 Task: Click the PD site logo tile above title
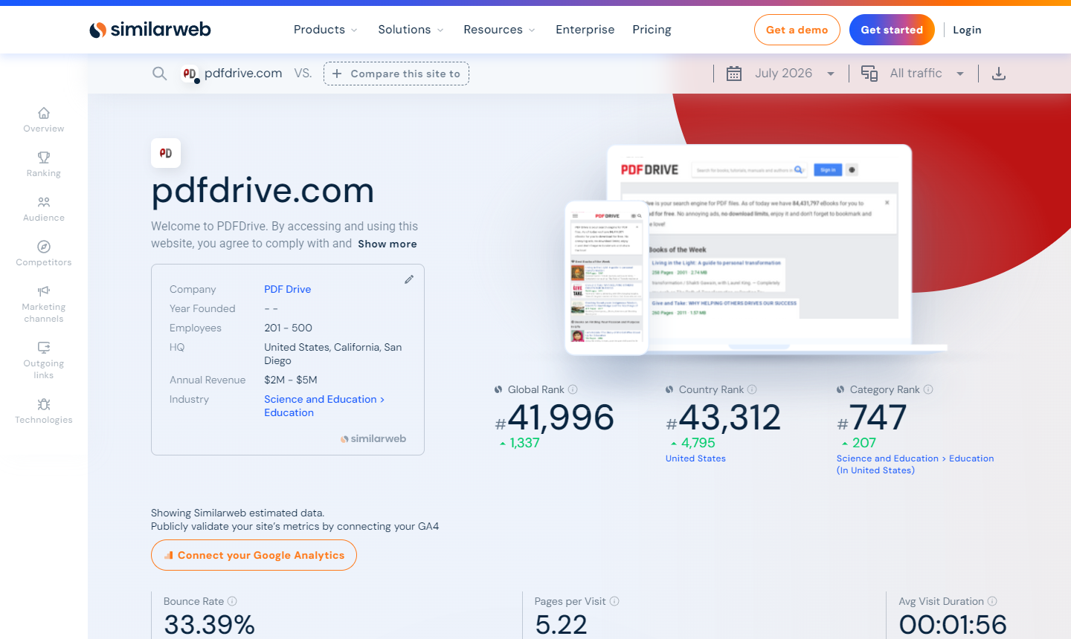click(x=166, y=153)
